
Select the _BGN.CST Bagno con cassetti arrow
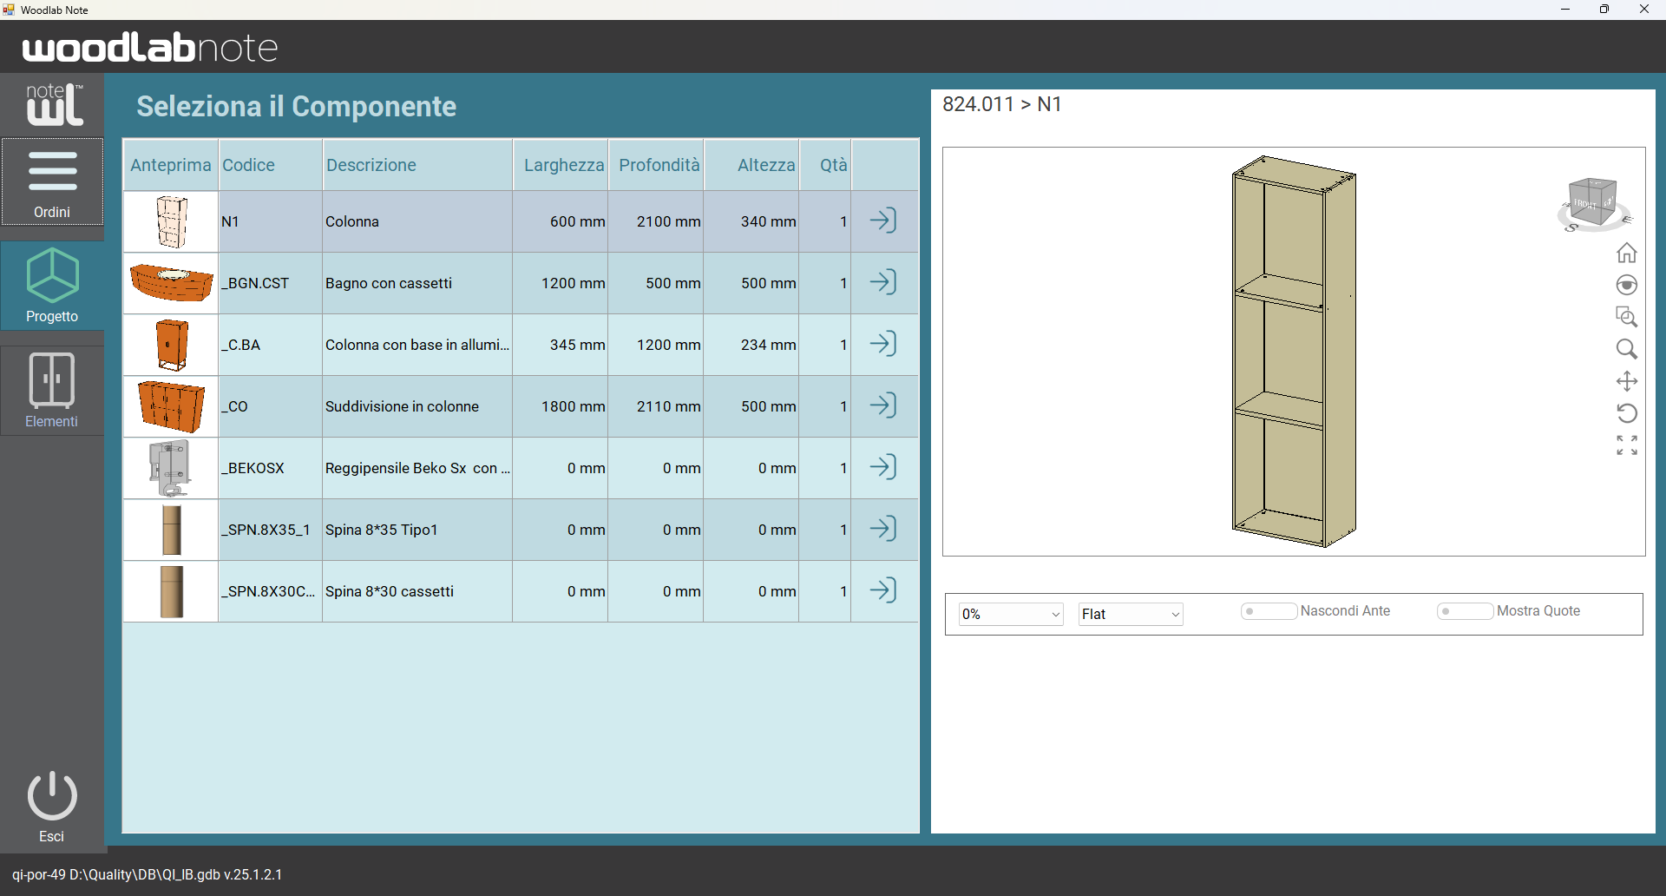click(883, 282)
